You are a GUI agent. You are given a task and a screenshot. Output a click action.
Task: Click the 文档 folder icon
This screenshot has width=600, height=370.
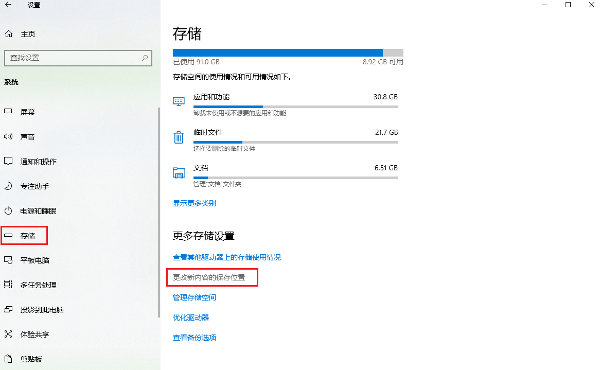pyautogui.click(x=179, y=173)
